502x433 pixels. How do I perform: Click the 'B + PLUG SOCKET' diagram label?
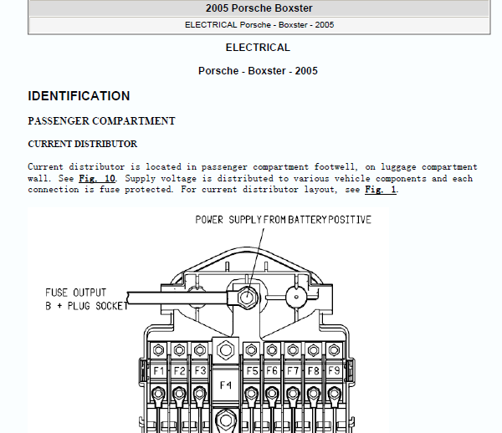pos(87,306)
